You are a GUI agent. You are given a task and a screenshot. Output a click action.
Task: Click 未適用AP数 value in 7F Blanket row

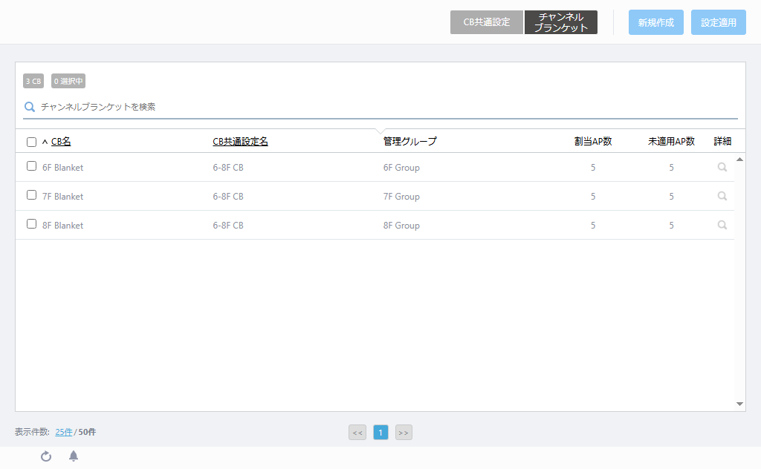coord(672,197)
